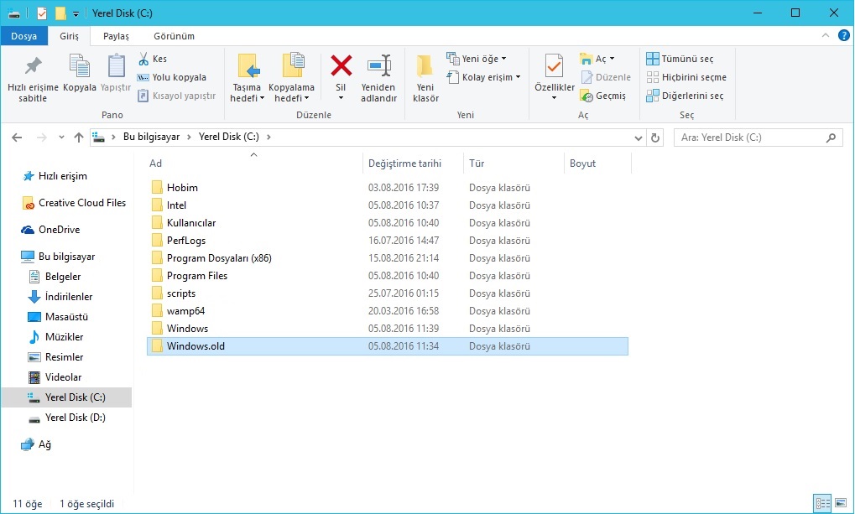Click Hızlı erişime sabitle pin icon
This screenshot has width=855, height=514.
coord(33,66)
